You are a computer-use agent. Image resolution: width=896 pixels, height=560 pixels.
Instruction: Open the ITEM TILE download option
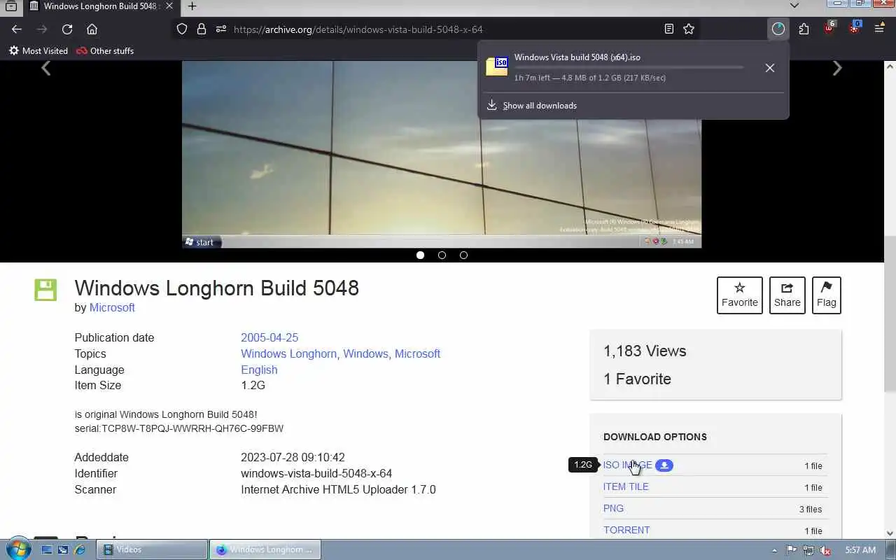click(x=626, y=486)
